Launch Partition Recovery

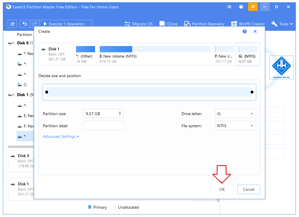click(x=204, y=24)
